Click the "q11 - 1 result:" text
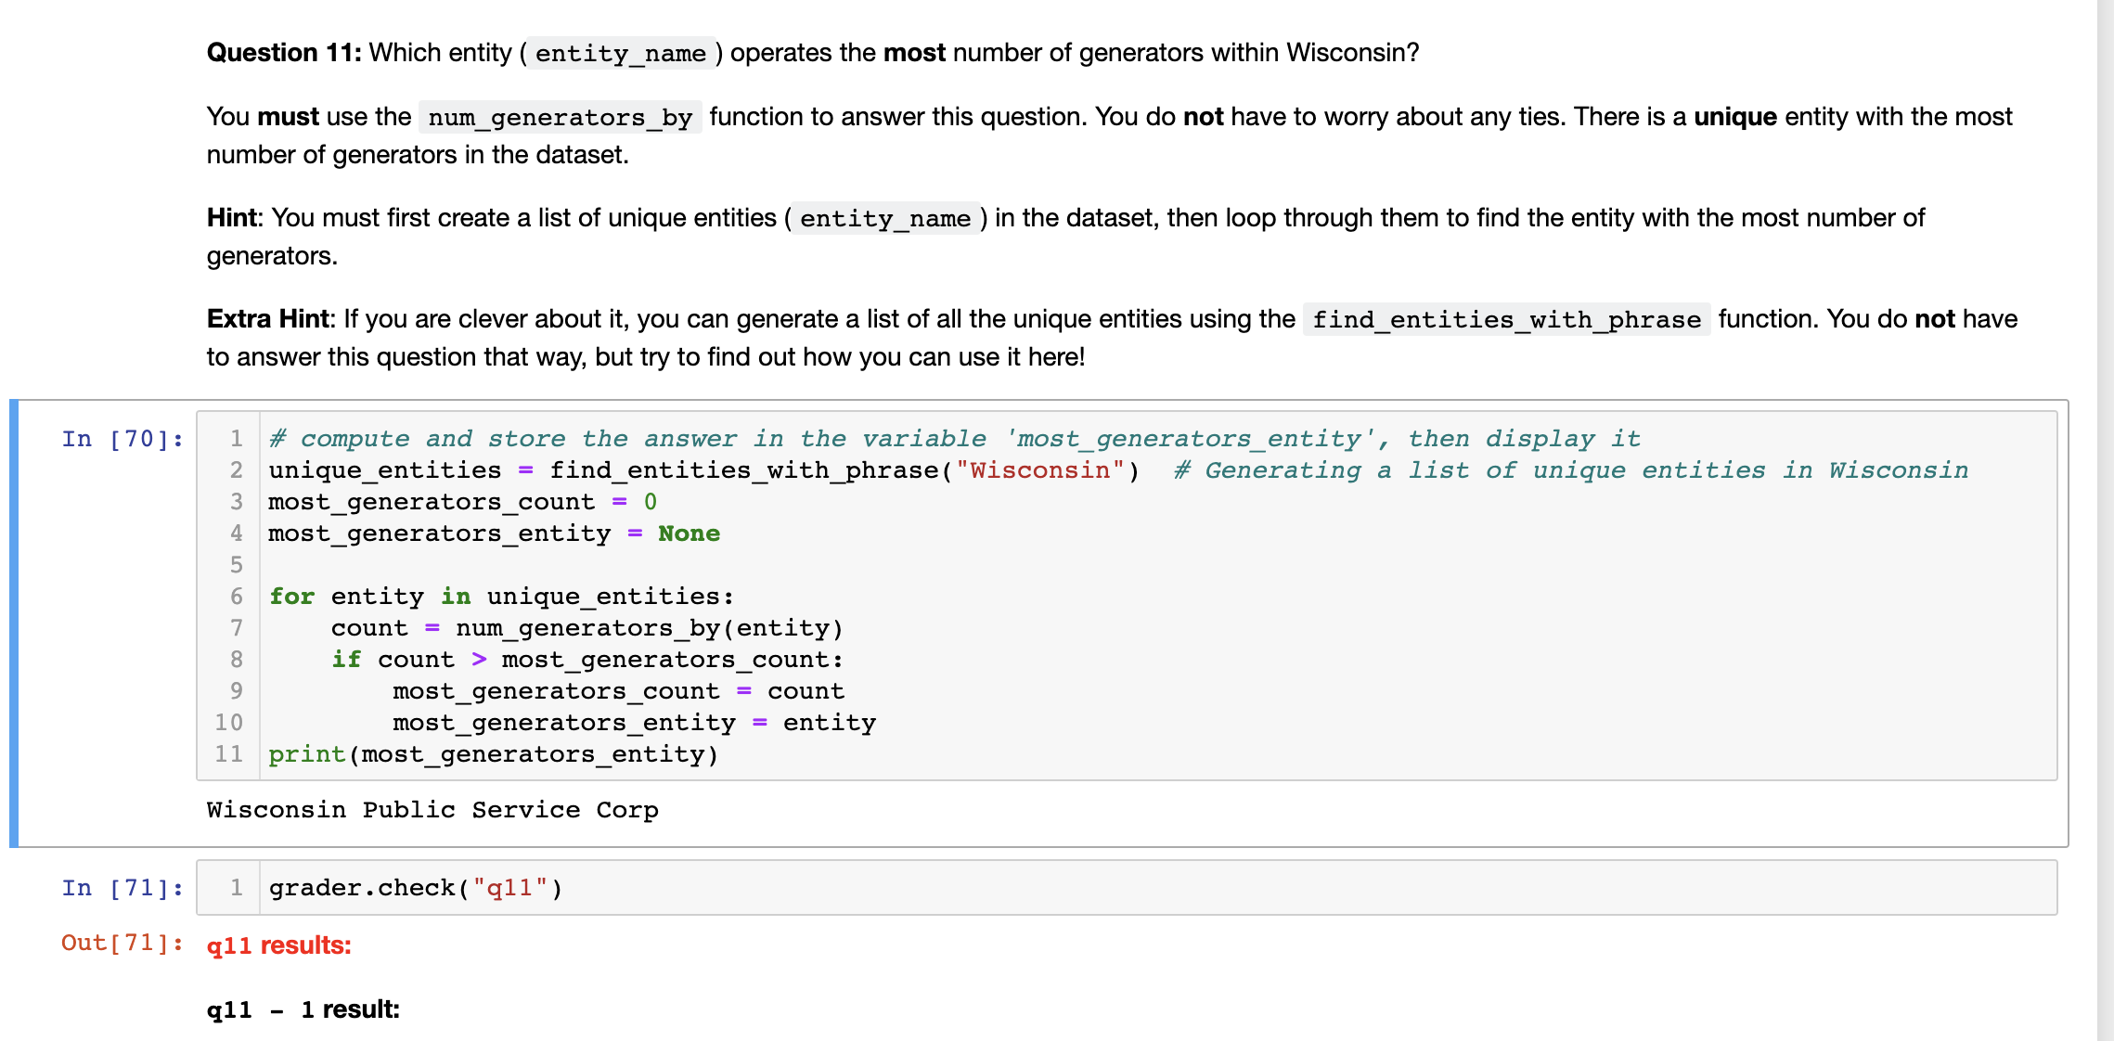The height and width of the screenshot is (1041, 2114). pos(303,1009)
